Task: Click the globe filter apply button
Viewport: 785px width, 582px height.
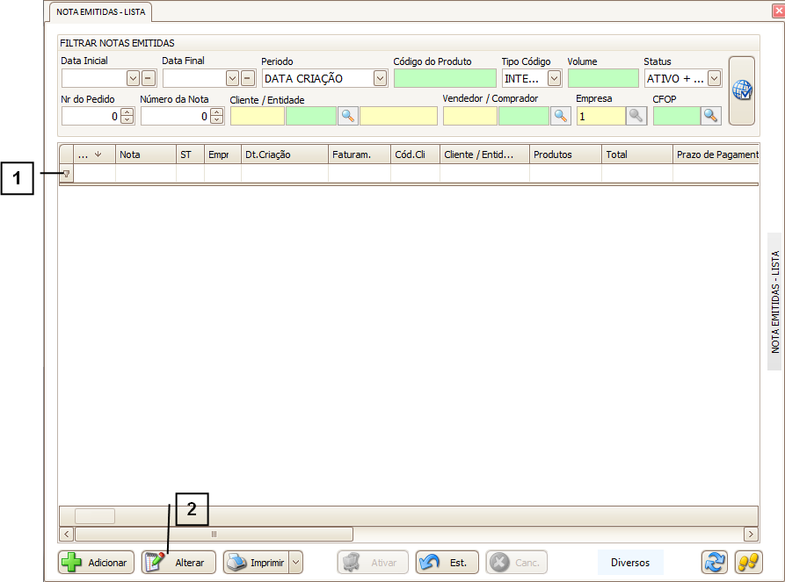Action: coord(742,90)
